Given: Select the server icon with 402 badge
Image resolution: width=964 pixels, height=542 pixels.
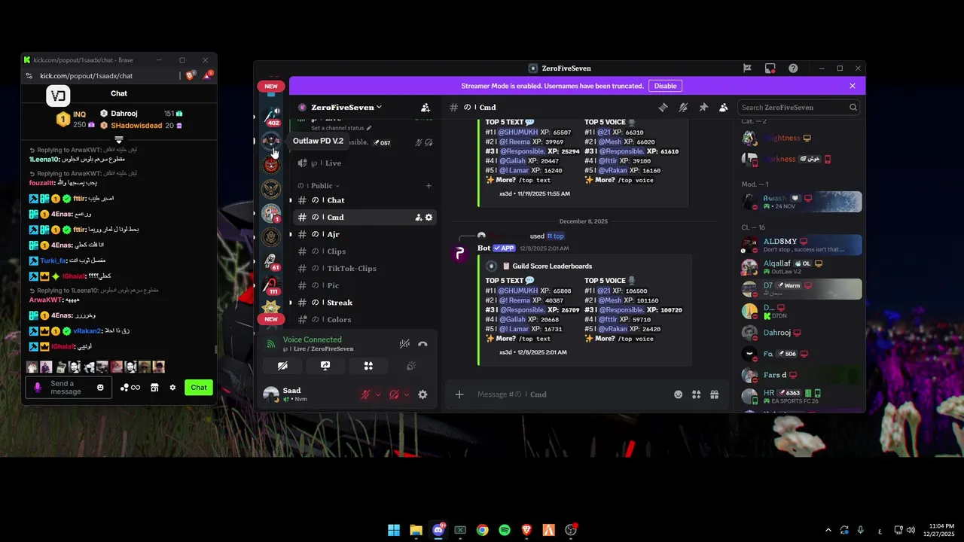Looking at the screenshot, I should 271,116.
